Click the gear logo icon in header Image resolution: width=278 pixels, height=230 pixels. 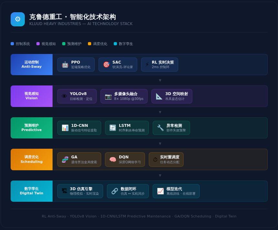18,19
